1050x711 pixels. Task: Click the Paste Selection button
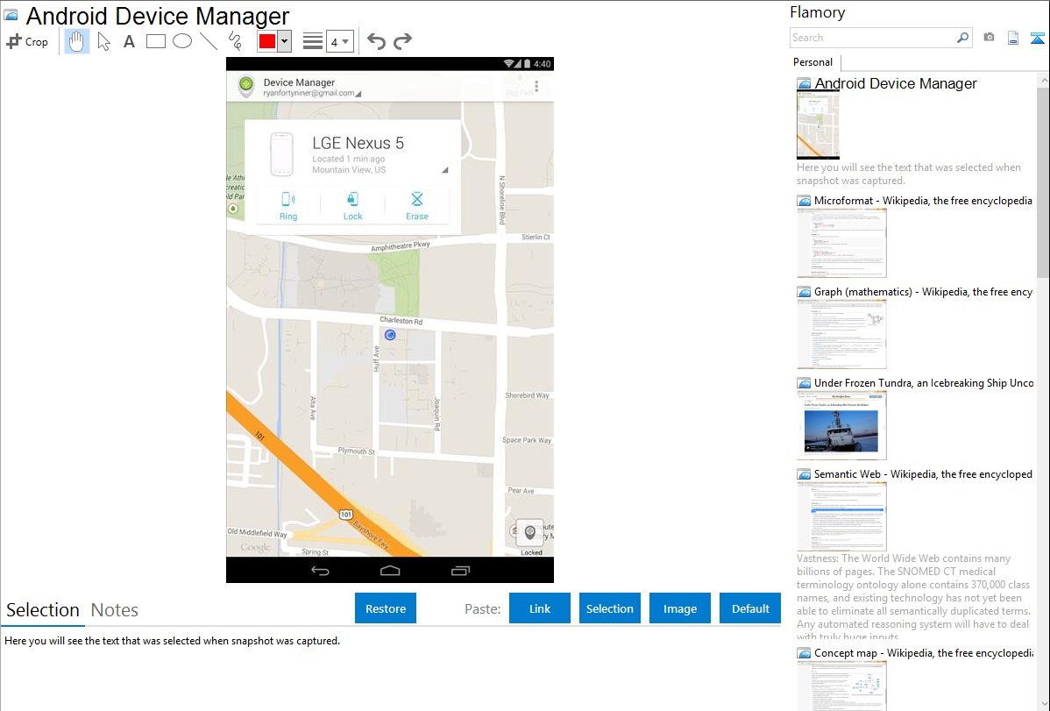(609, 608)
